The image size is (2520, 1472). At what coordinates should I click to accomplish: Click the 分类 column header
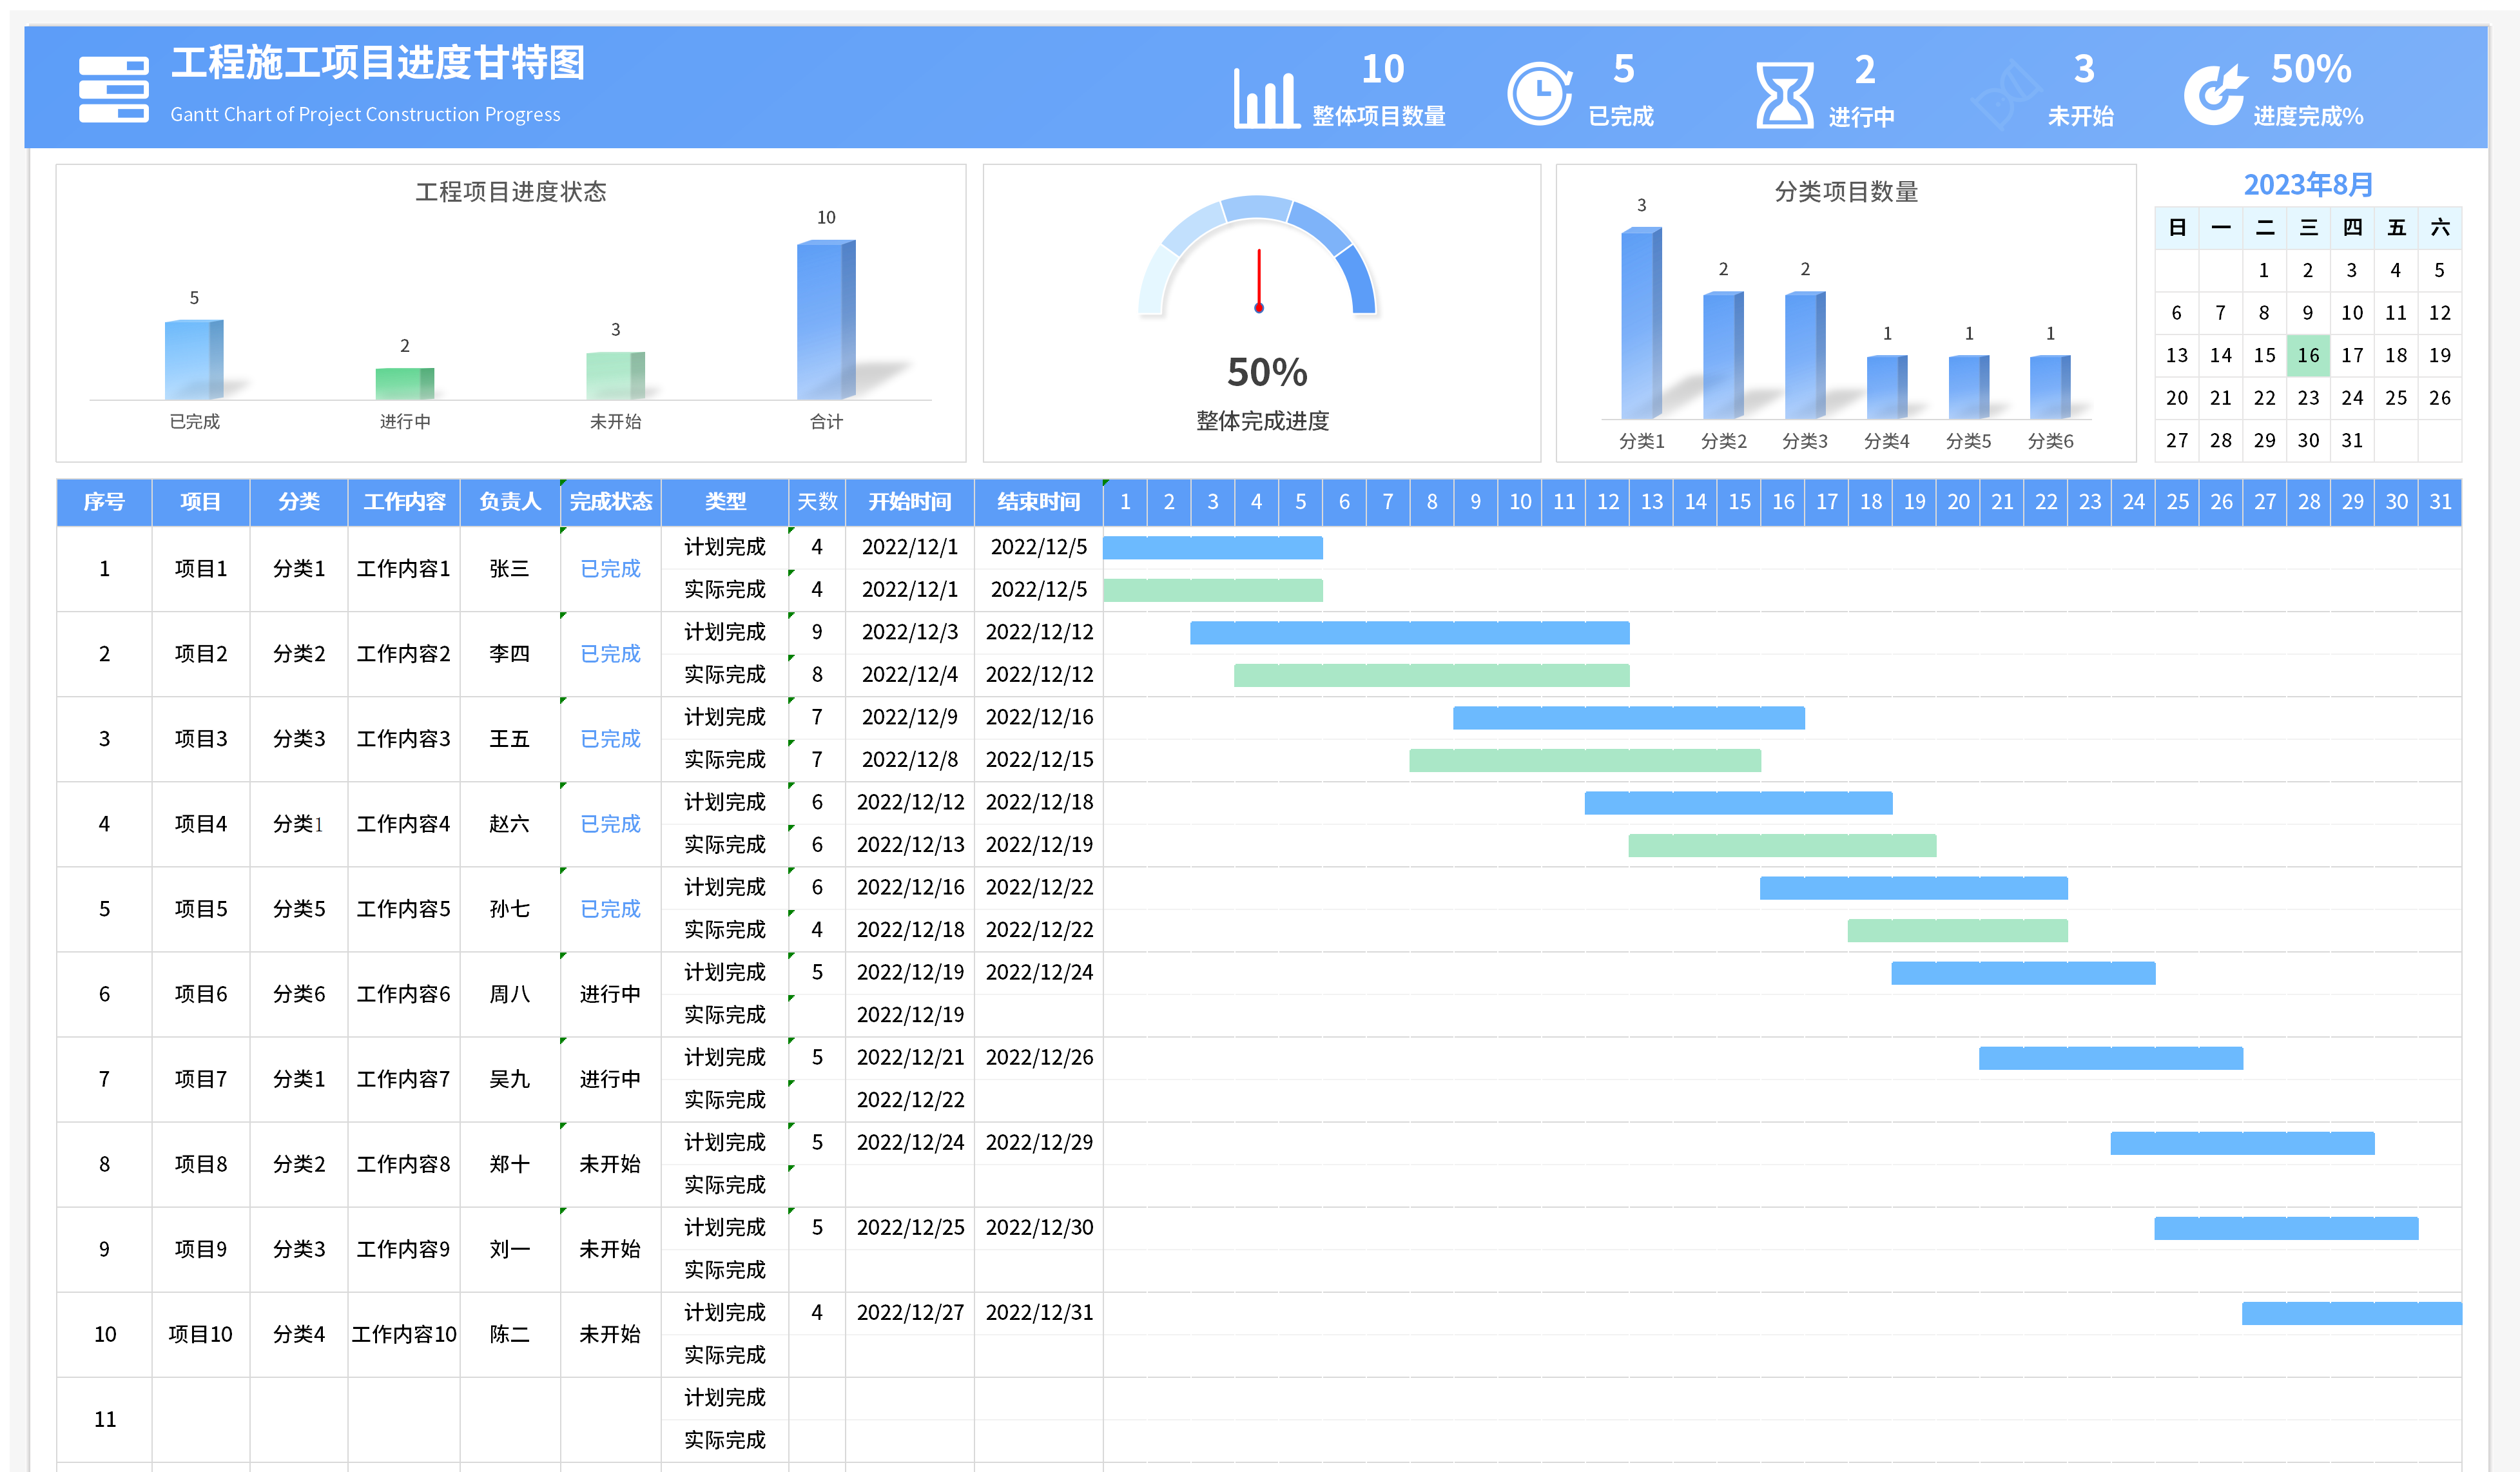point(298,502)
